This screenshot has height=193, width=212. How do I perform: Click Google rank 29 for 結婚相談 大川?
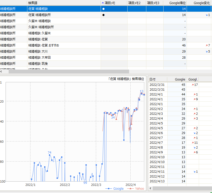coord(184,52)
